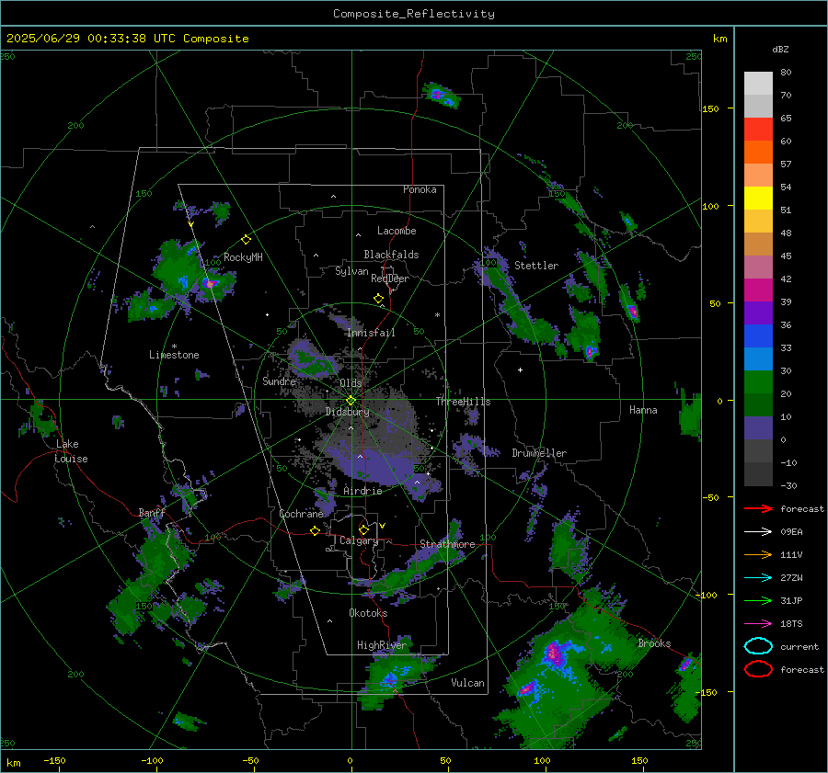Click the RedDeer city label
This screenshot has width=828, height=773.
(390, 279)
